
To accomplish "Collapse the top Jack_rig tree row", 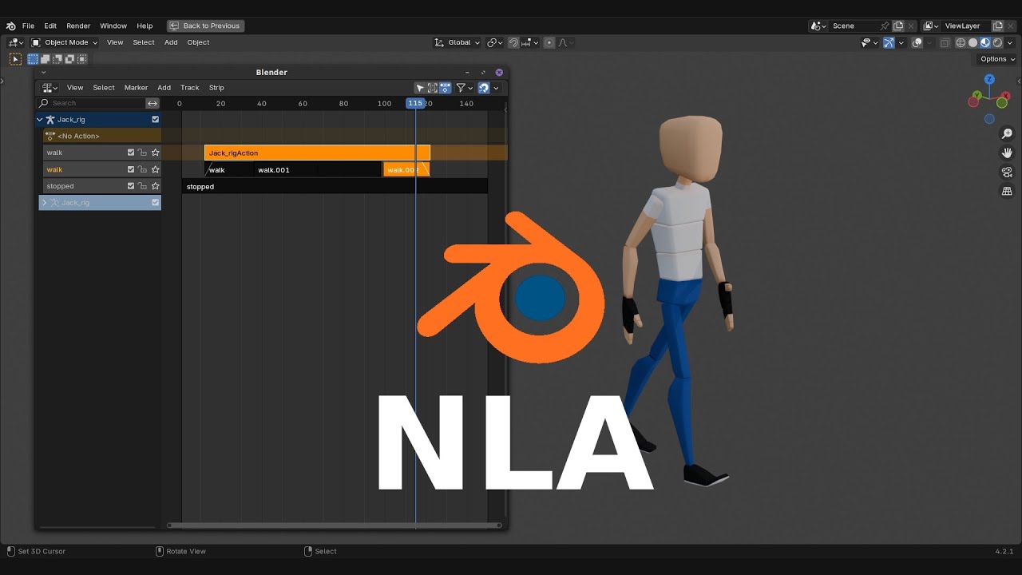I will tap(40, 120).
